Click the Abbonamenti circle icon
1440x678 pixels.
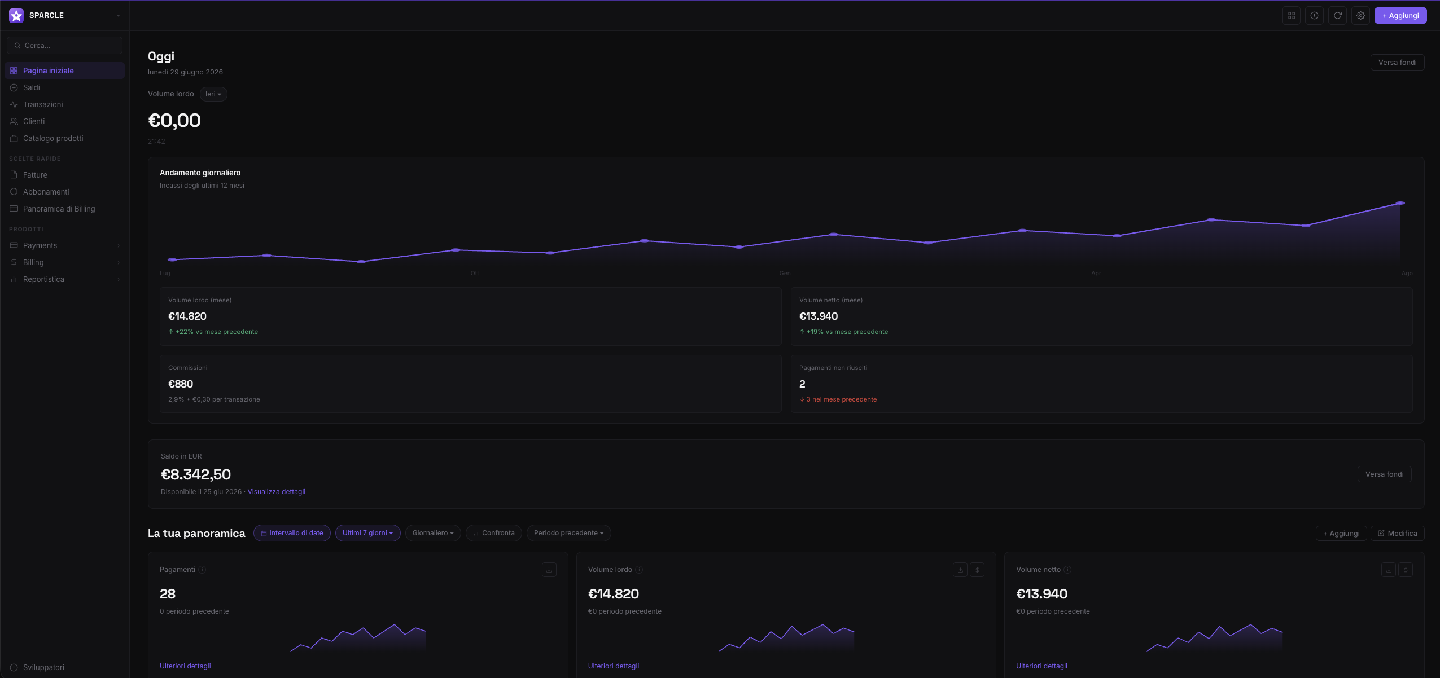tap(14, 192)
